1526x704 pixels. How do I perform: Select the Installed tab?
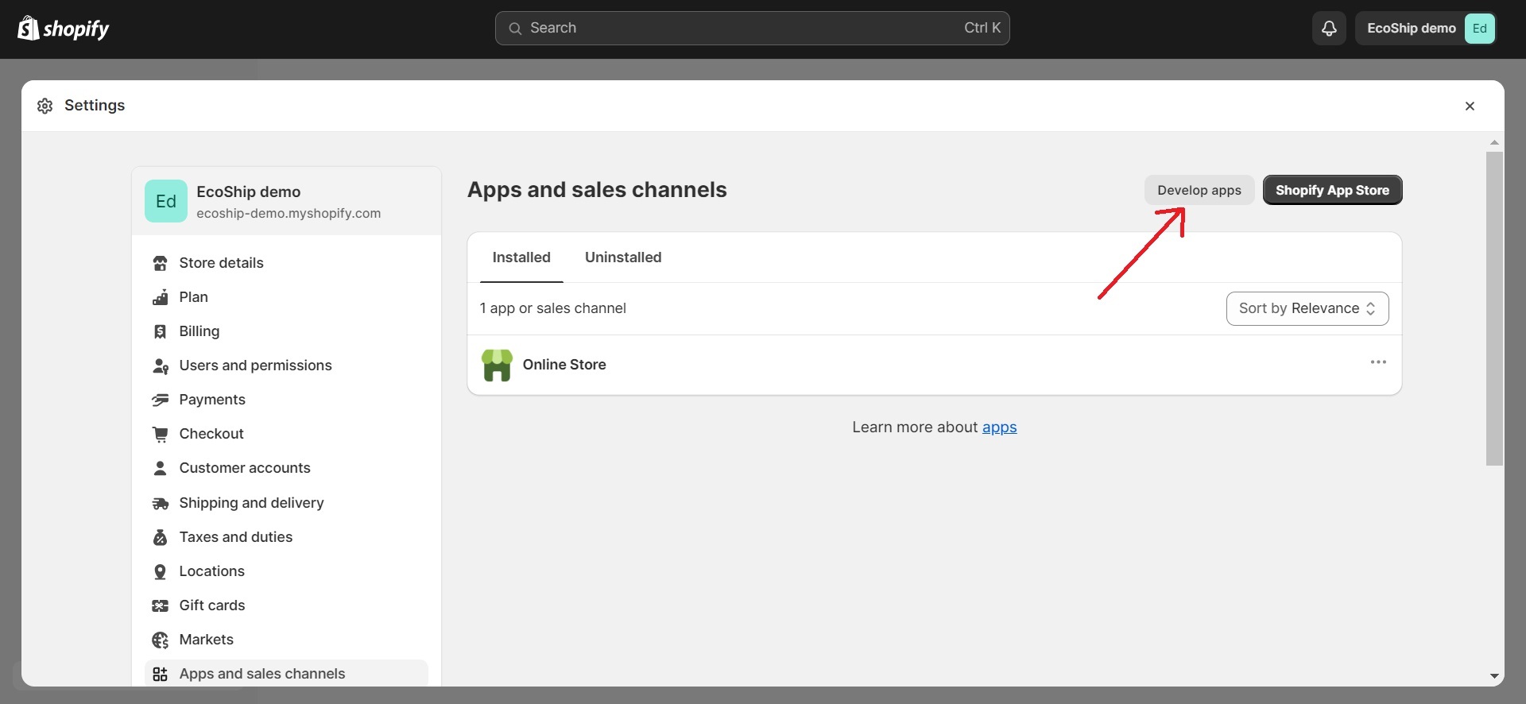pyautogui.click(x=521, y=257)
